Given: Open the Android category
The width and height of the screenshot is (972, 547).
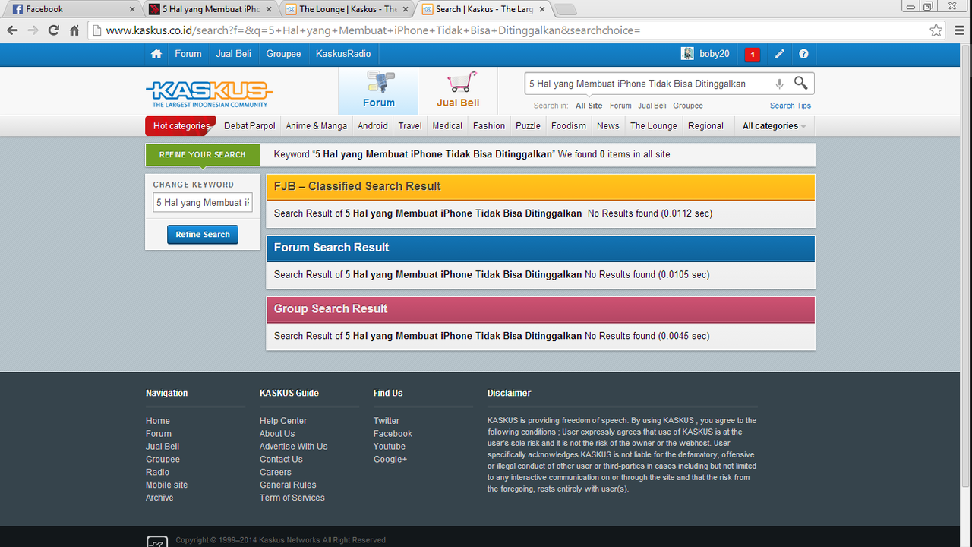Looking at the screenshot, I should 373,126.
